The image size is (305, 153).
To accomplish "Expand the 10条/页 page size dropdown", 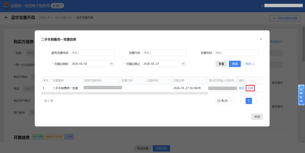I will (225, 101).
